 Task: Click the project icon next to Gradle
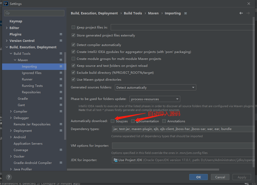[61, 98]
